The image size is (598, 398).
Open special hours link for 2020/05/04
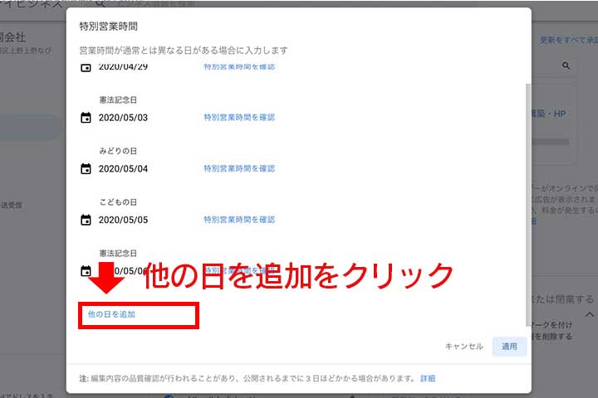[x=239, y=168]
